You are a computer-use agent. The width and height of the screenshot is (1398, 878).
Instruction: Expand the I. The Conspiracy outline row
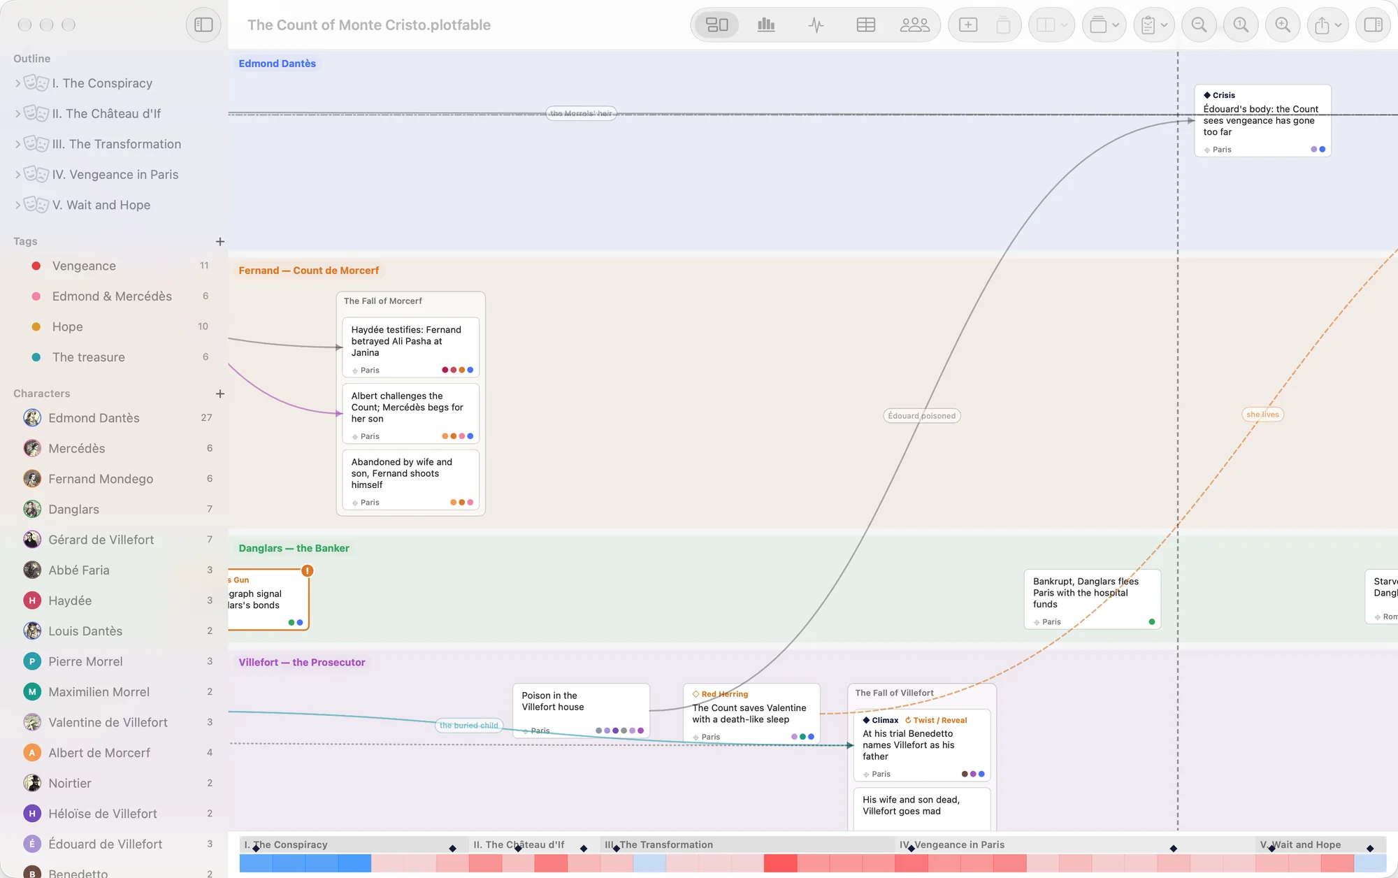click(17, 83)
